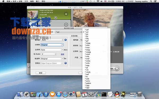The image size is (159, 99).
Task: Open the aspect ratio help question mark icon
Action: click(x=65, y=63)
